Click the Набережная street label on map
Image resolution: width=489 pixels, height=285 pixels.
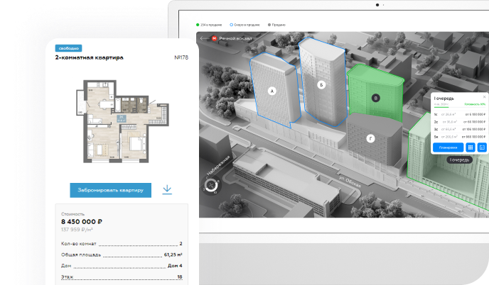[219, 165]
